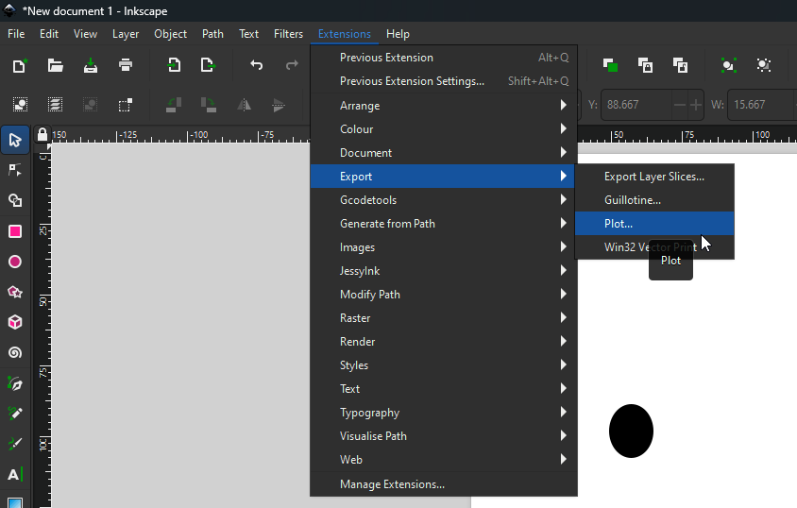Increase Y value with plus button
Screen dimensions: 797x508
[x=696, y=105]
